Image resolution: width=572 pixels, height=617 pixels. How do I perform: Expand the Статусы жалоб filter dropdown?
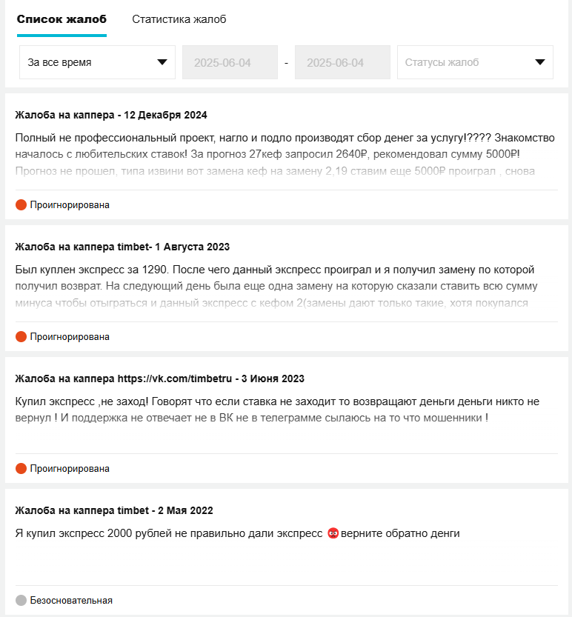[475, 62]
